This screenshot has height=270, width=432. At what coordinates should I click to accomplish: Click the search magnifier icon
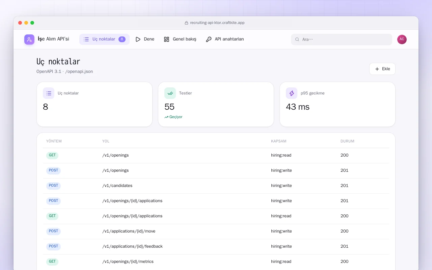[x=297, y=39]
